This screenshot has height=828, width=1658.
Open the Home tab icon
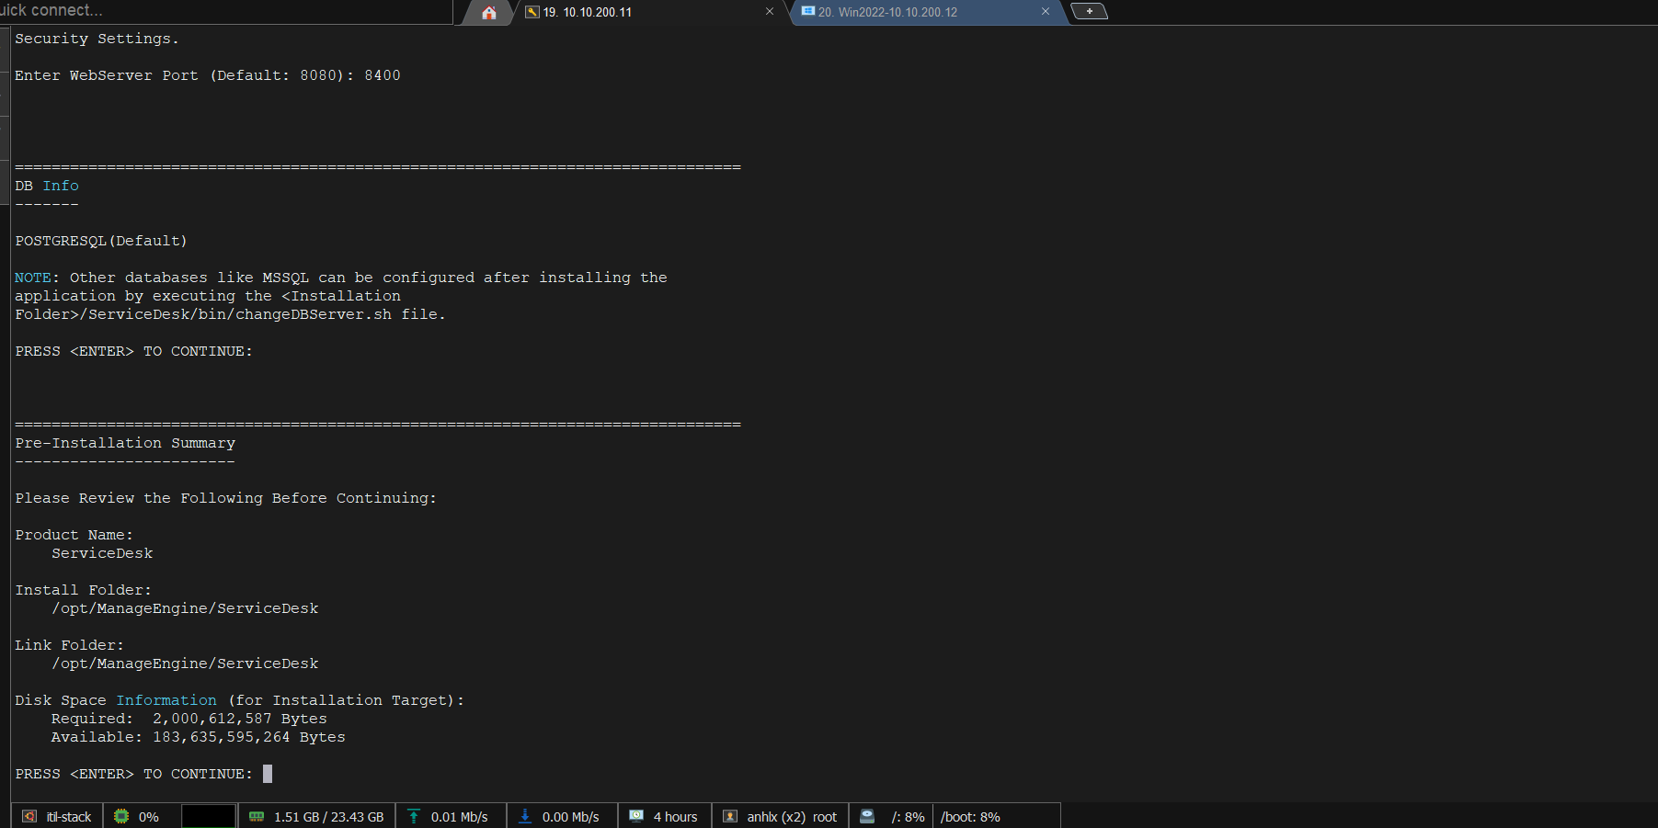click(488, 13)
